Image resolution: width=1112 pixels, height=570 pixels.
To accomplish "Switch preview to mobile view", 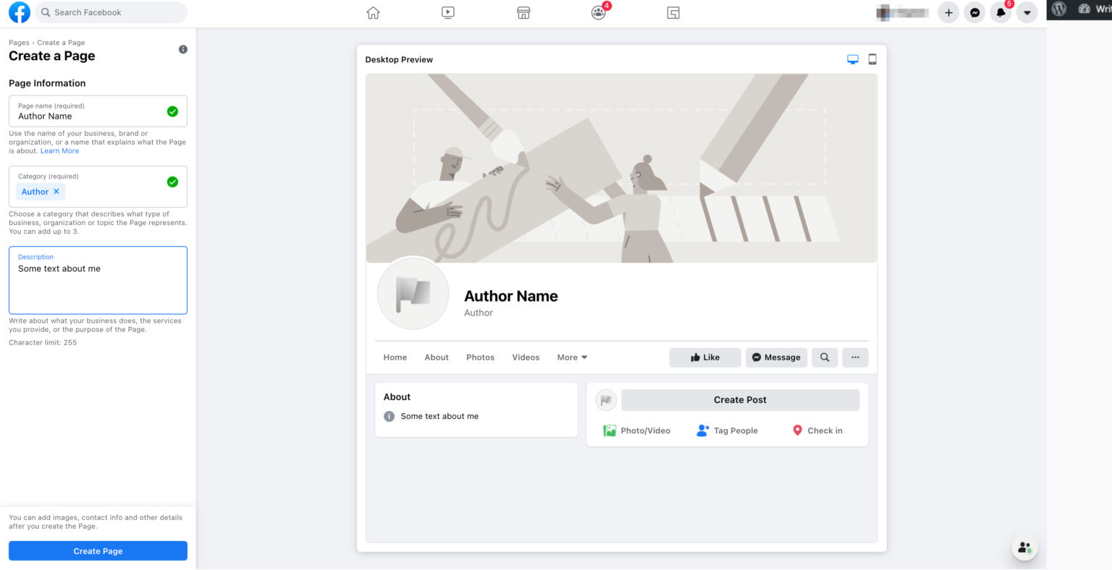I will [872, 59].
